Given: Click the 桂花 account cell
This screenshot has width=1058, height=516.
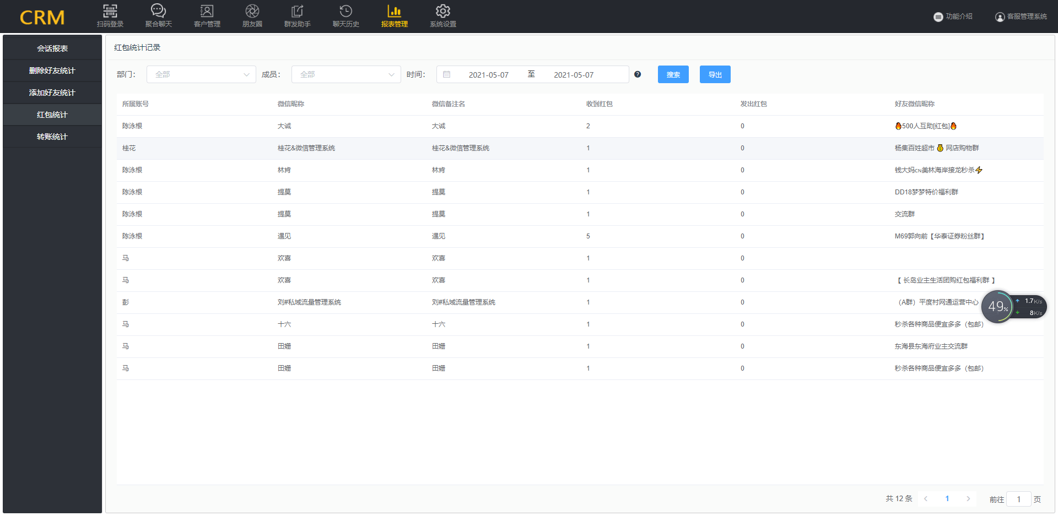Looking at the screenshot, I should pos(129,148).
